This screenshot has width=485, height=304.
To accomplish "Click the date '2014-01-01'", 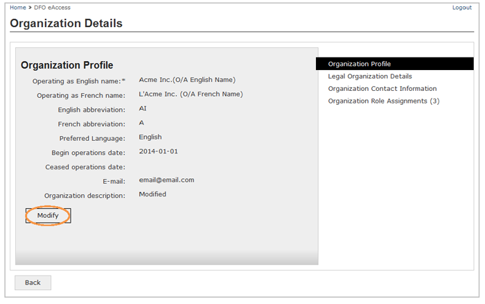I will tap(159, 151).
